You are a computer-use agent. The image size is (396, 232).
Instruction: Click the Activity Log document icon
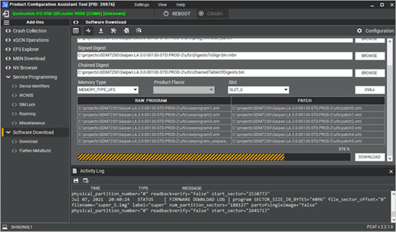[75, 171]
